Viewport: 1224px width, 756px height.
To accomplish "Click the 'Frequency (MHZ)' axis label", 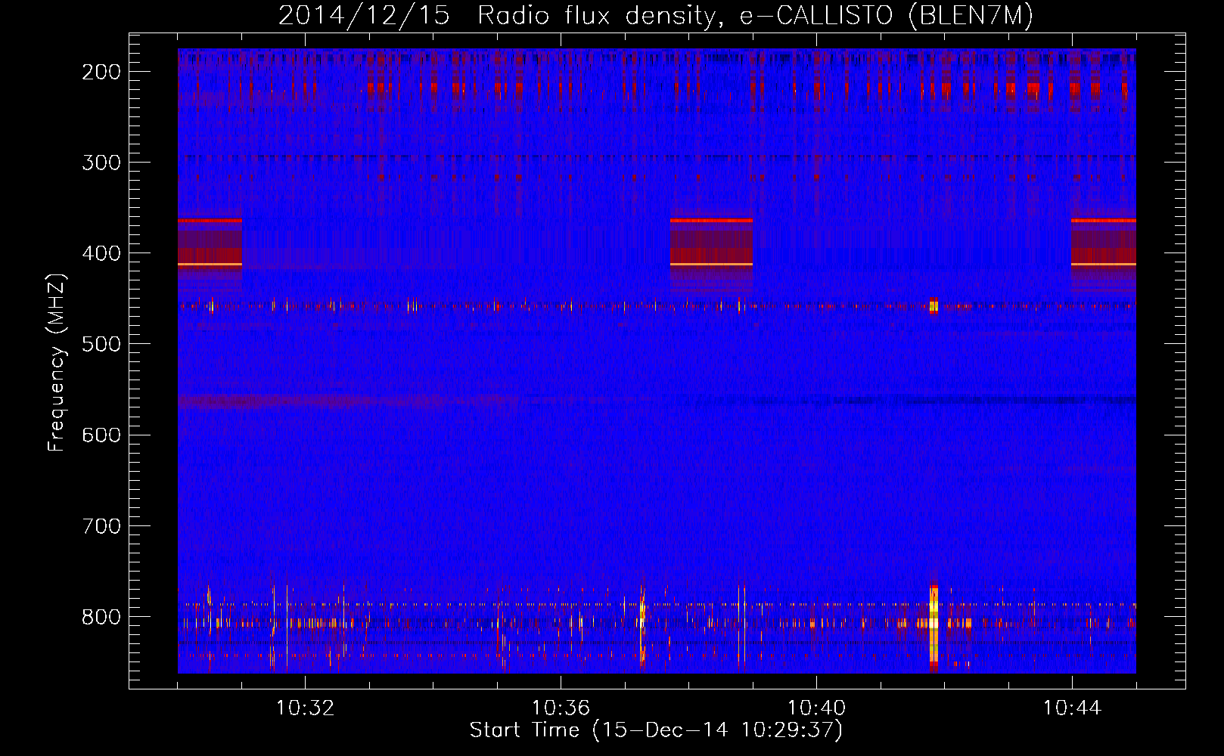I will 57,363.
